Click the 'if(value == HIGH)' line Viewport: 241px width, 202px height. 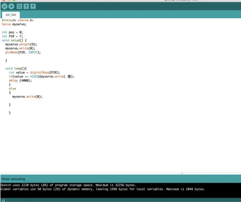click(41, 76)
